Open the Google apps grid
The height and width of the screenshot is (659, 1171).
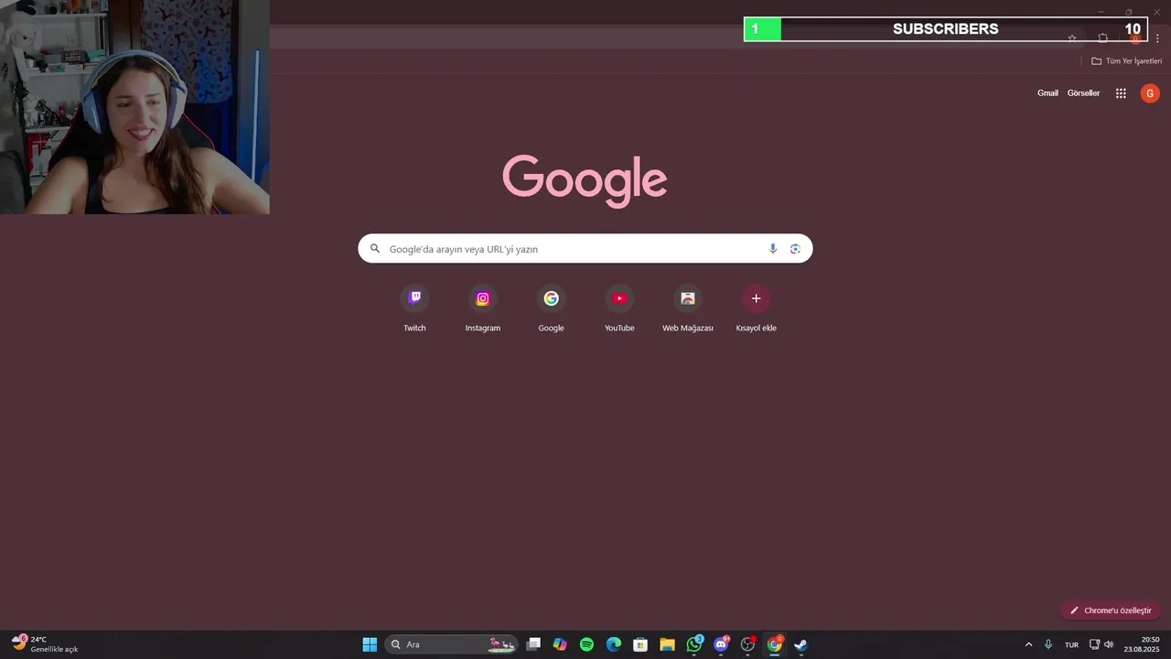pos(1121,93)
